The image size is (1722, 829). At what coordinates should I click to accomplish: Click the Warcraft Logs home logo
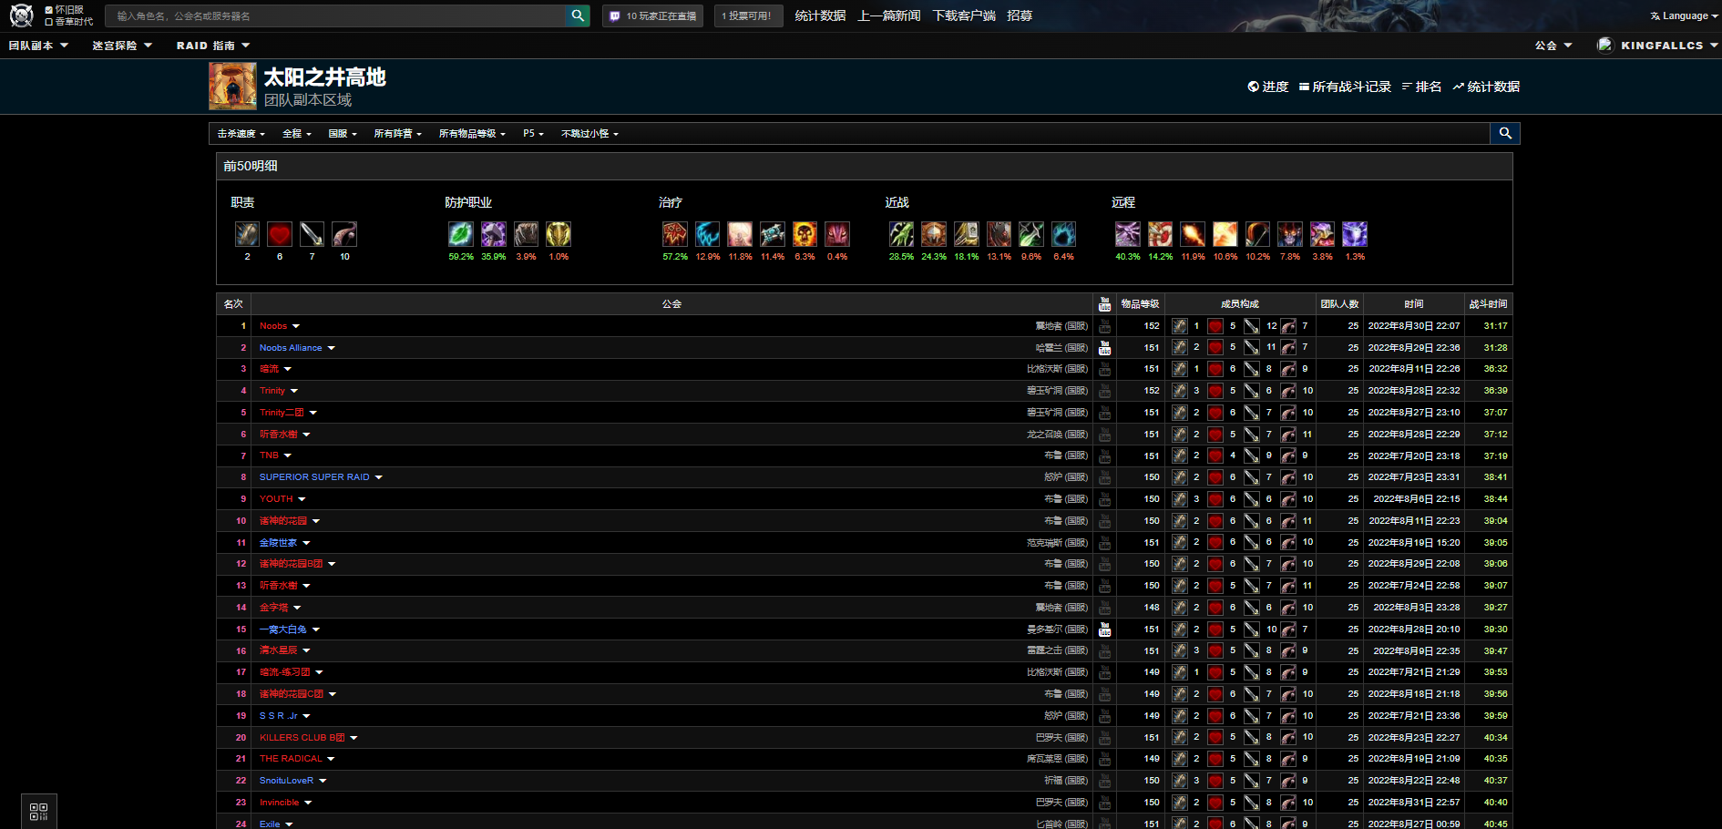tap(21, 15)
